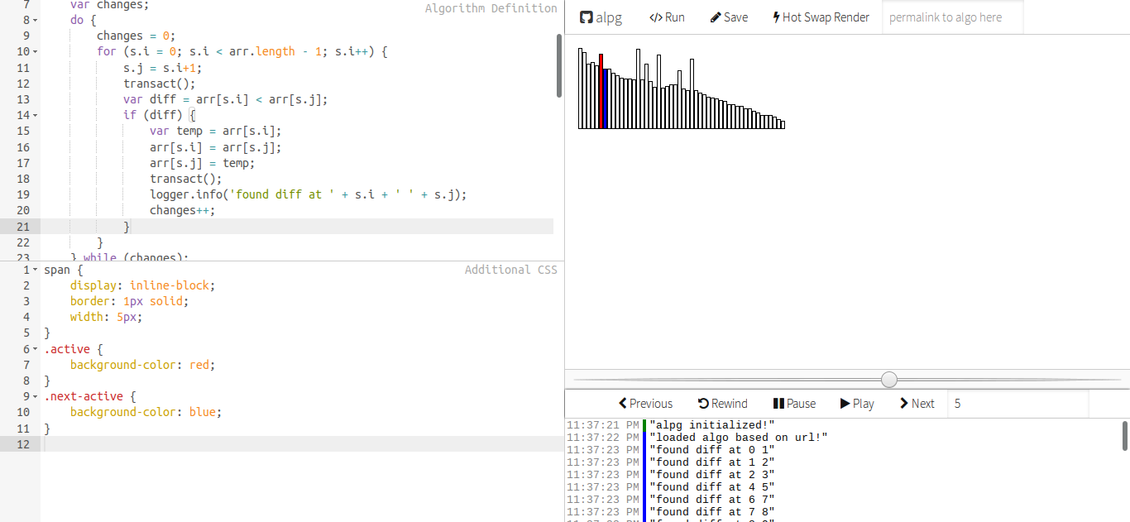This screenshot has height=522, width=1130.
Task: Click log entry "alpg initialized!"
Action: 711,425
